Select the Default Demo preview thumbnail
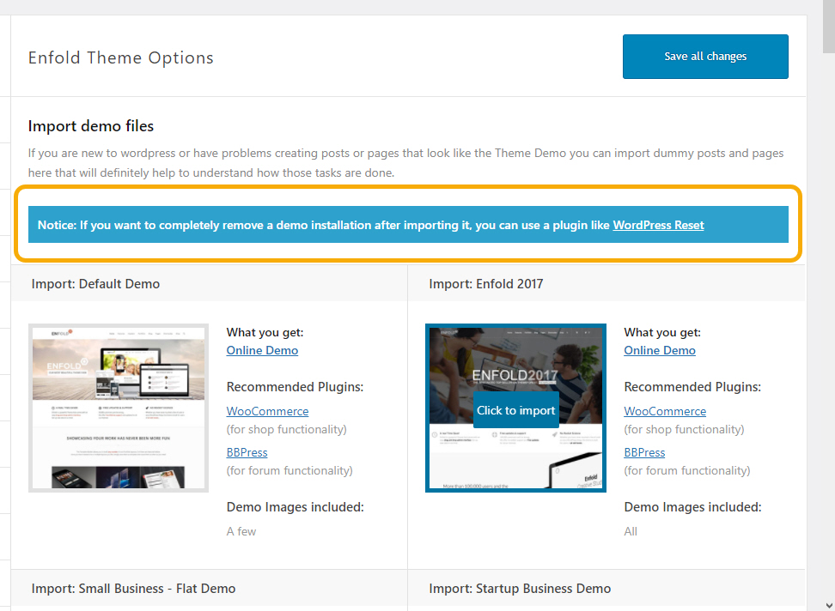 coord(119,408)
